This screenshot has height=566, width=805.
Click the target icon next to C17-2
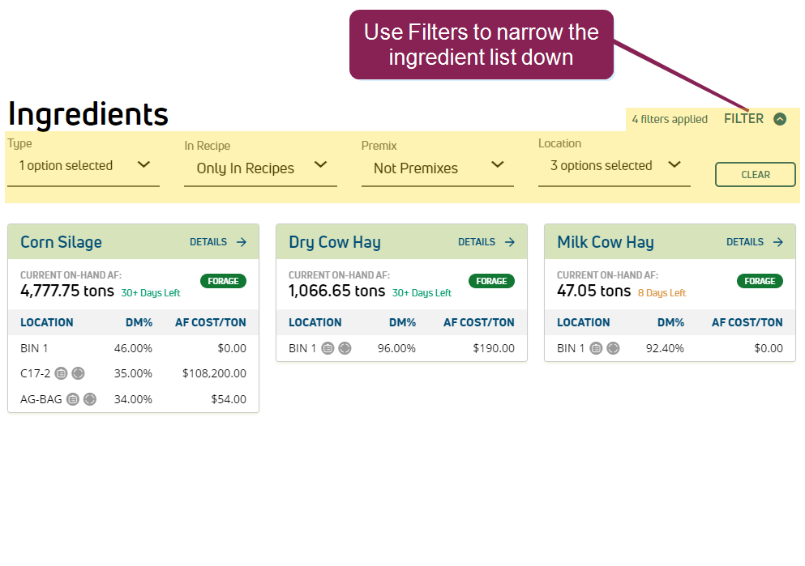coord(78,373)
